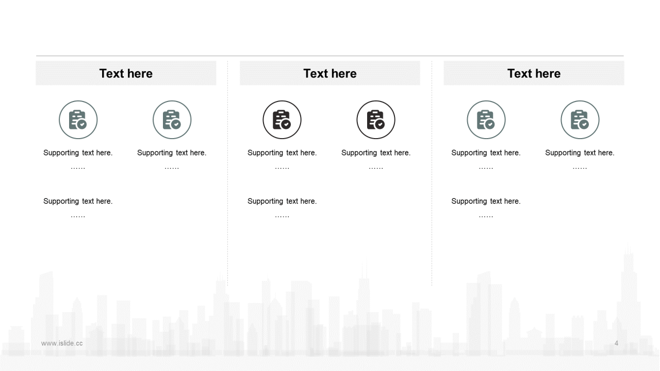Image resolution: width=660 pixels, height=371 pixels.
Task: Select the left section's "Text here" heading
Action: (126, 74)
